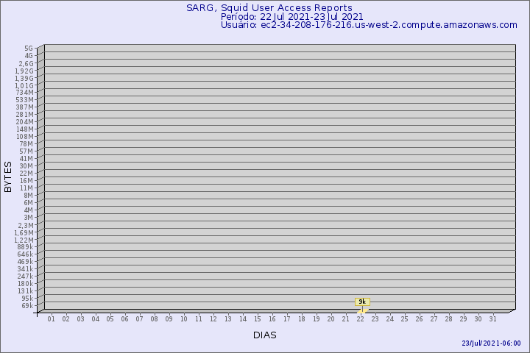Click the 387M y-axis value
The image size is (530, 353).
point(25,107)
